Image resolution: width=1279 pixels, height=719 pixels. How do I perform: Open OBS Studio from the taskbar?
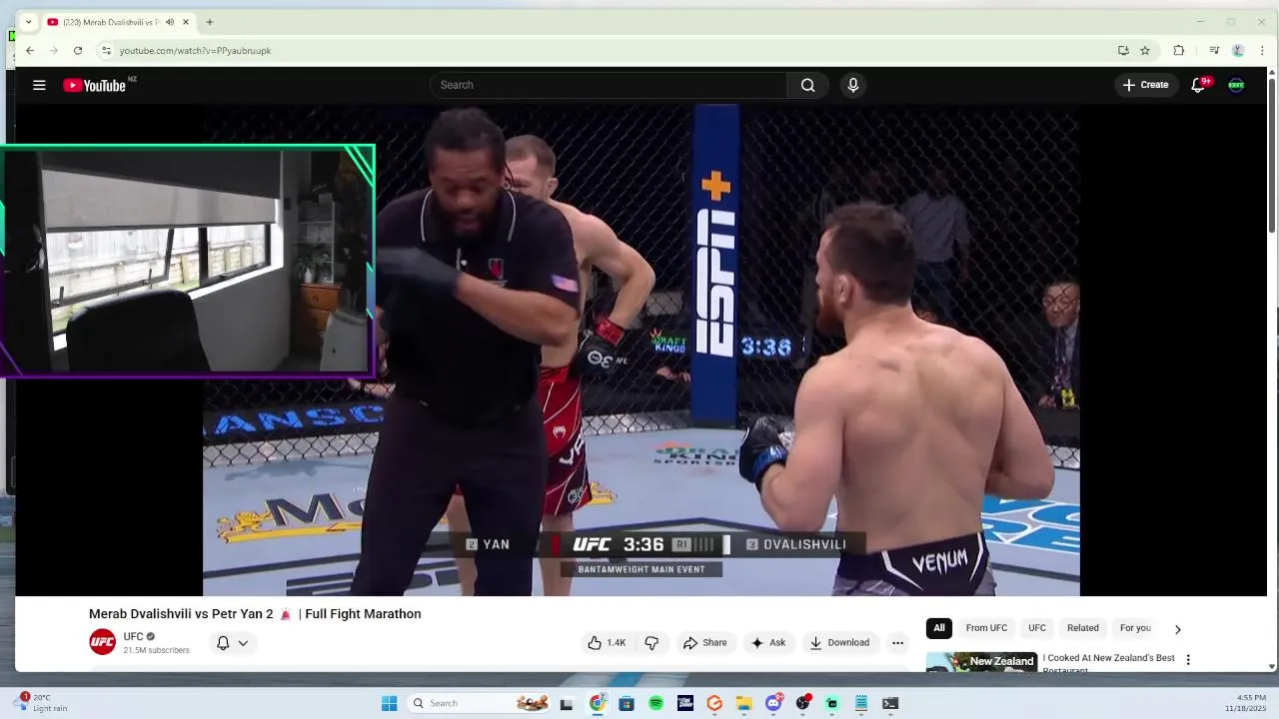tap(802, 703)
